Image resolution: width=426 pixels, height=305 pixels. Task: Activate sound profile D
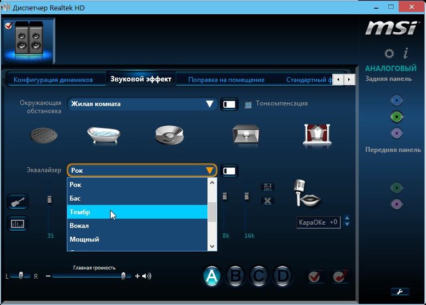(x=283, y=276)
